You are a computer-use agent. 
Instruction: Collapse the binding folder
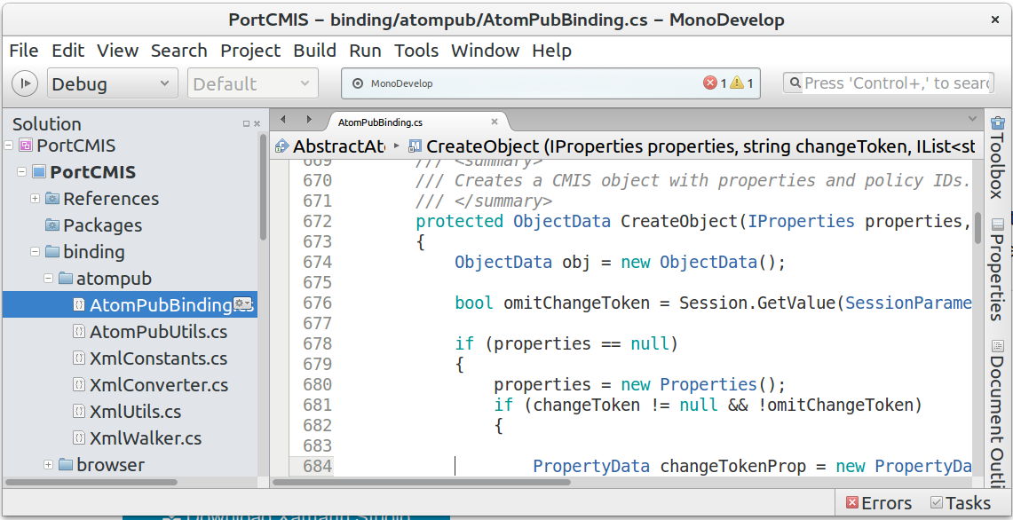[35, 252]
